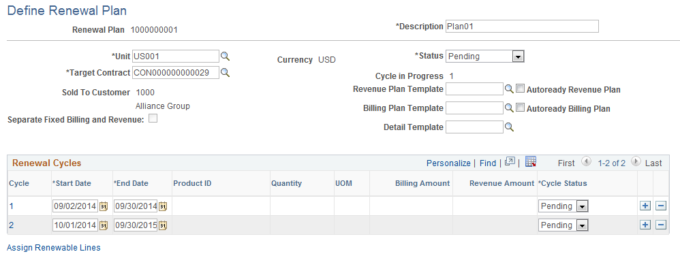The width and height of the screenshot is (680, 256).
Task: Click the Cycle column header
Action: tap(19, 183)
